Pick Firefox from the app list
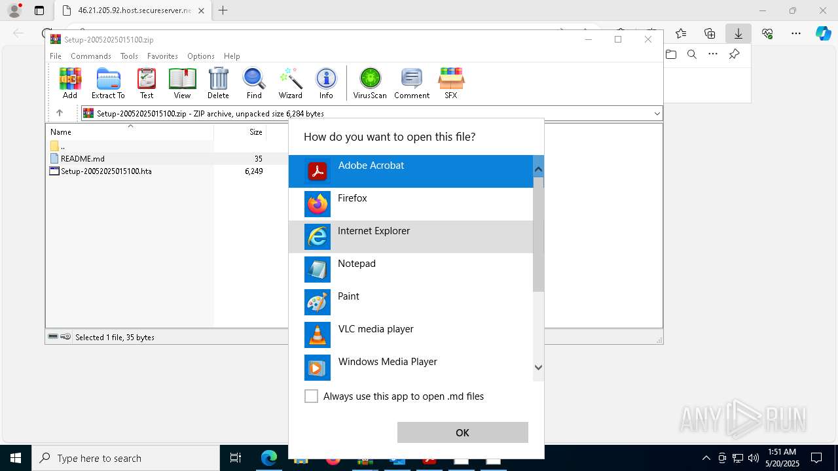Viewport: 838px width, 471px height. pos(410,204)
